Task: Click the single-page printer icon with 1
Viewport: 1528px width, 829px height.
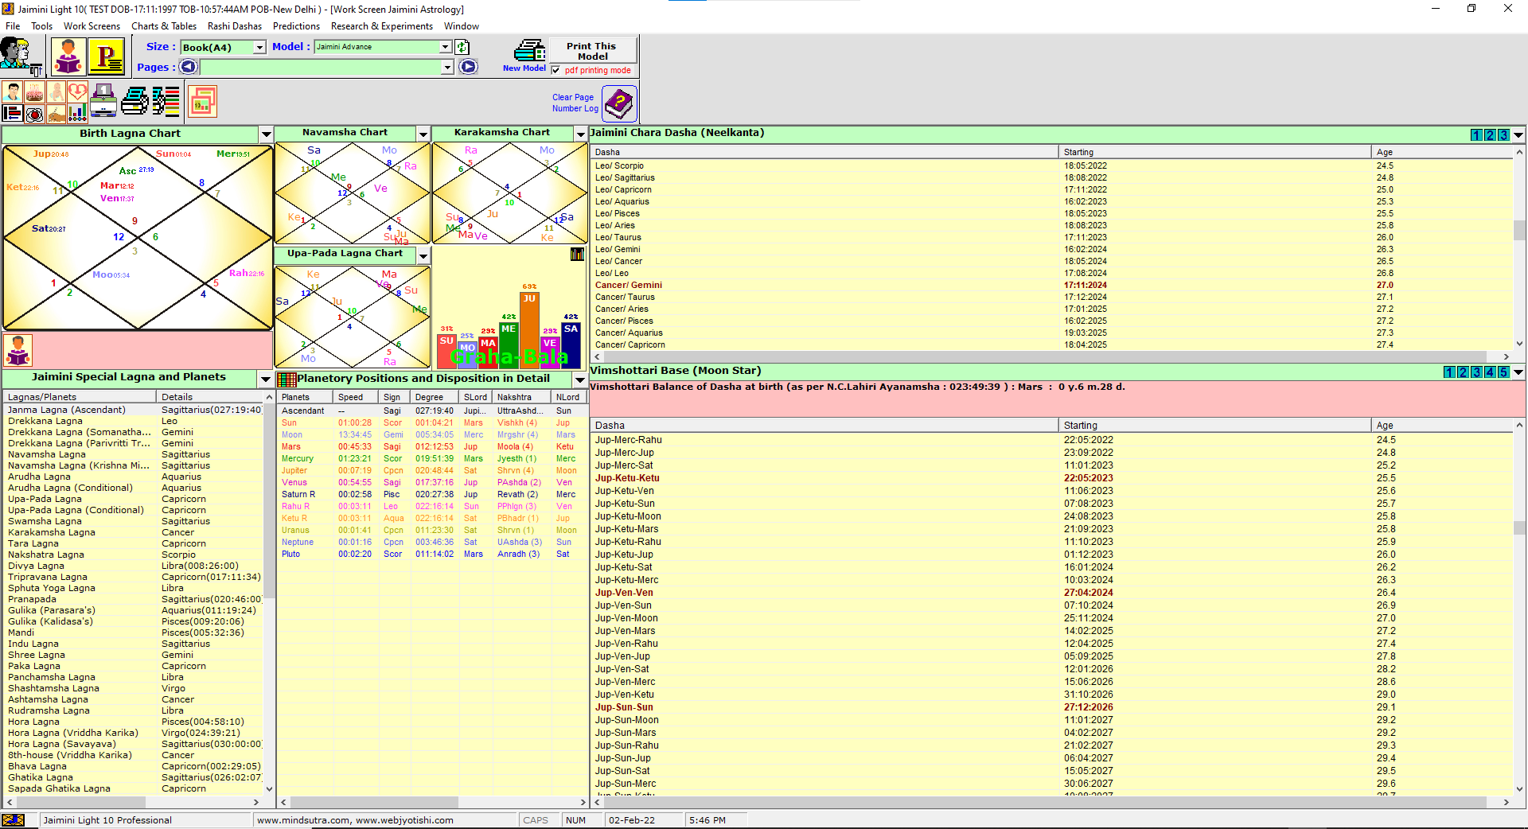Action: click(103, 101)
